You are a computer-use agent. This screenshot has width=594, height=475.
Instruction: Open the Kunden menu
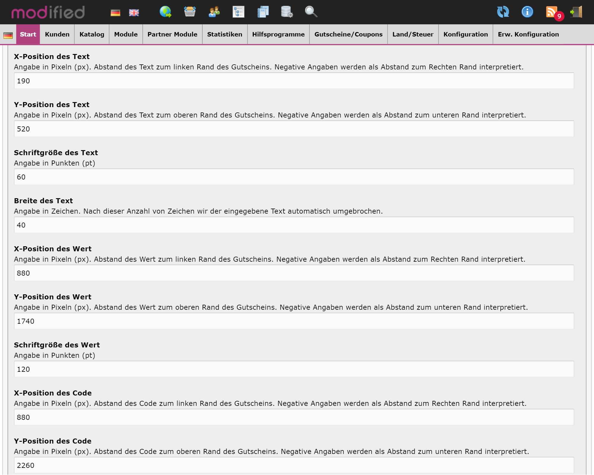(57, 34)
